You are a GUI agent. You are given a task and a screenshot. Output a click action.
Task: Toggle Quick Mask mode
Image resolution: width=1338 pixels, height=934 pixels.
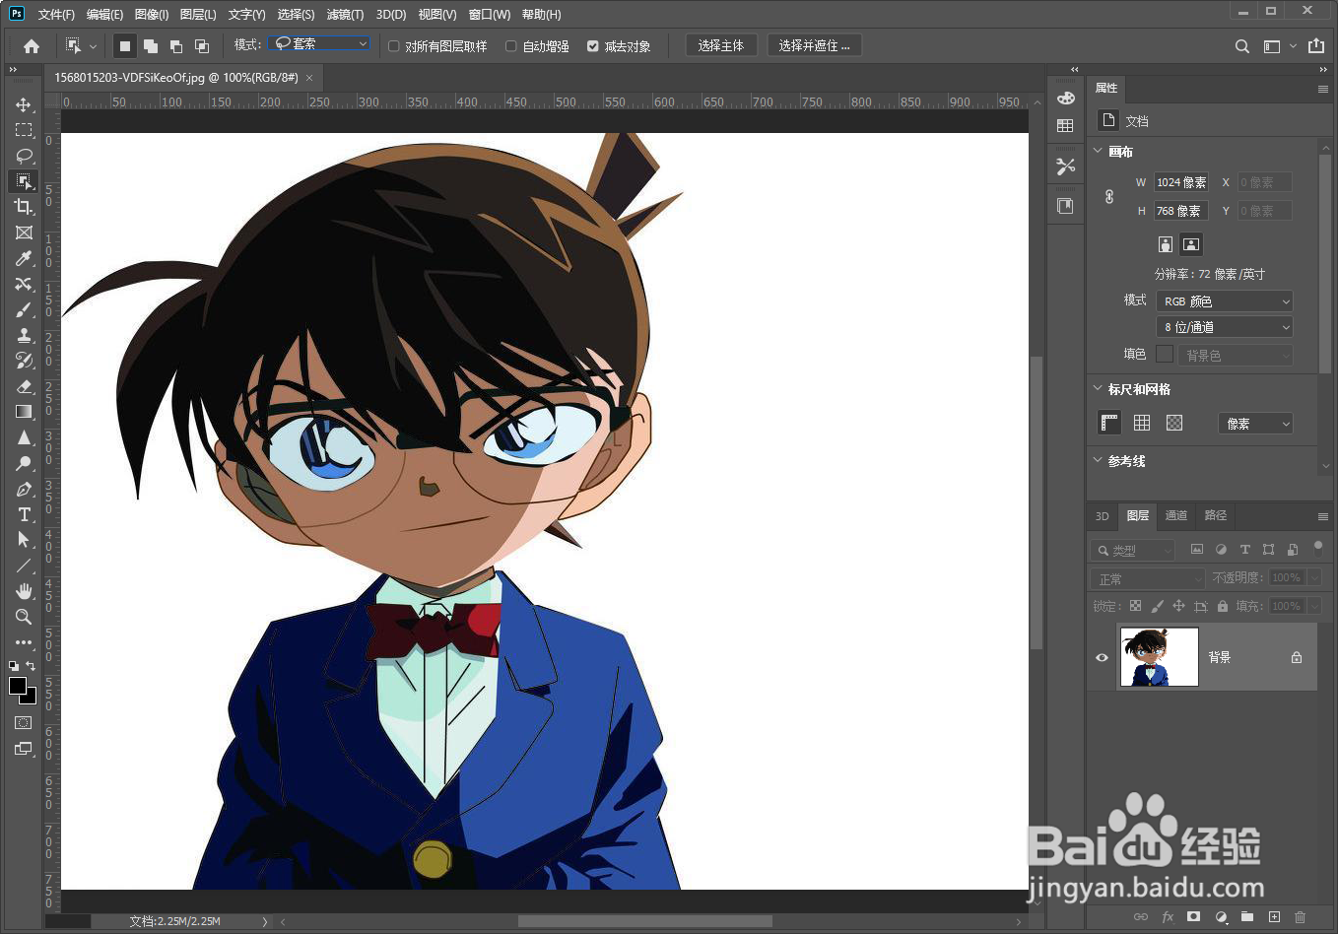(24, 723)
